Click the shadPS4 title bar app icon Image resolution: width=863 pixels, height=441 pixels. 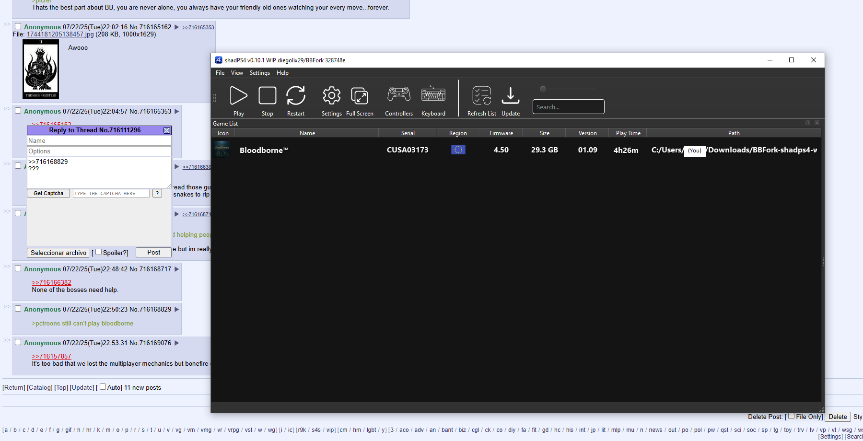pyautogui.click(x=219, y=60)
